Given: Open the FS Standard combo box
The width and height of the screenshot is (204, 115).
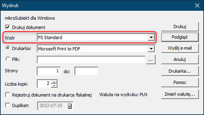Looking at the screenshot, I should pos(96,38).
